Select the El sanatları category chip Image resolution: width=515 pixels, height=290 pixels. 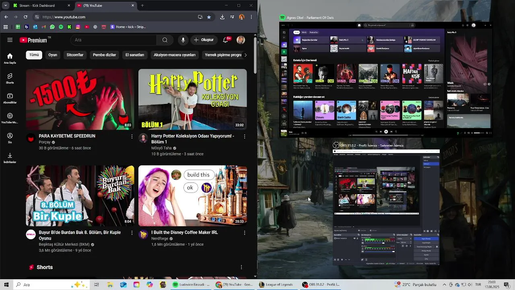pyautogui.click(x=135, y=55)
